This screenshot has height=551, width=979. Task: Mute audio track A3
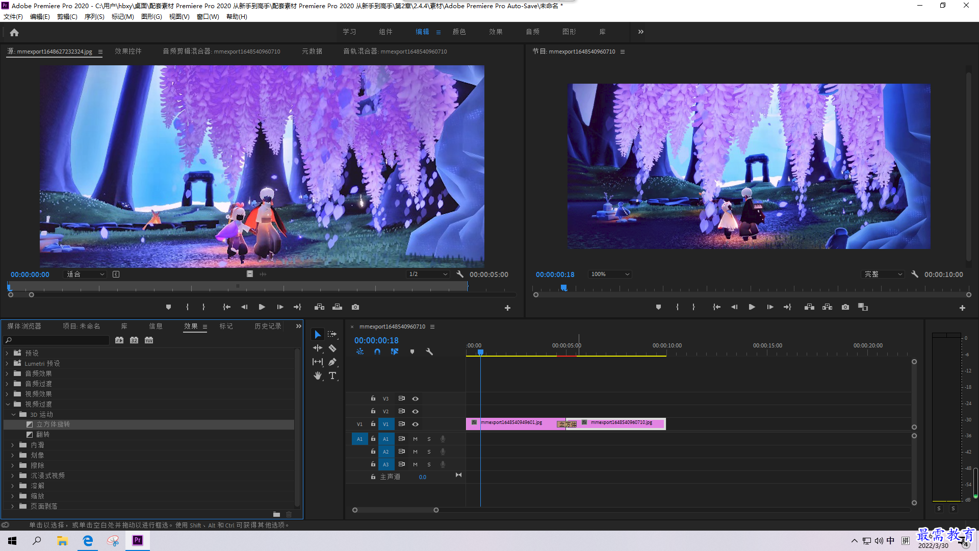pos(415,464)
